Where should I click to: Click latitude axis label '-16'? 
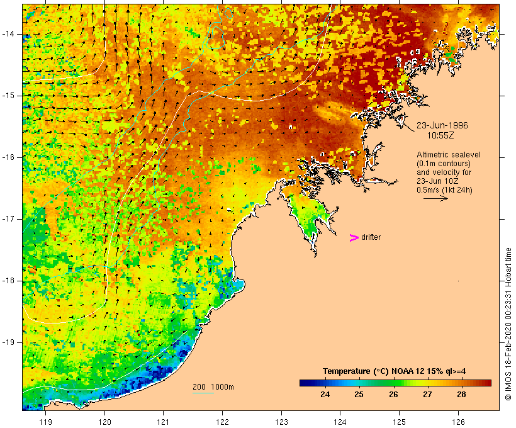tap(8, 157)
